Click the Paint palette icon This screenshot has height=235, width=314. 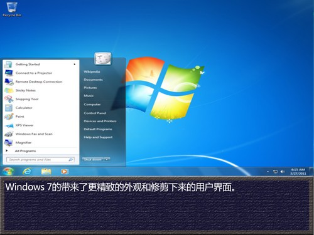[9, 117]
